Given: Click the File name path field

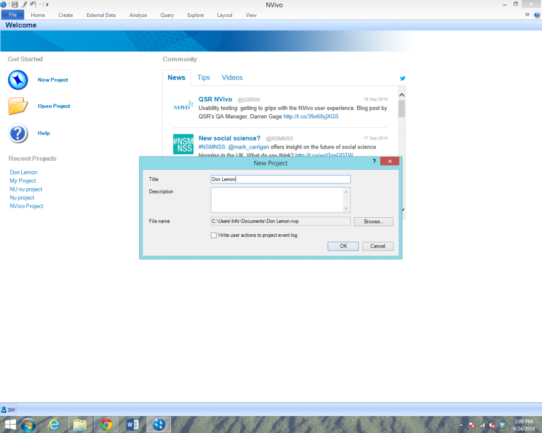Looking at the screenshot, I should tap(281, 222).
